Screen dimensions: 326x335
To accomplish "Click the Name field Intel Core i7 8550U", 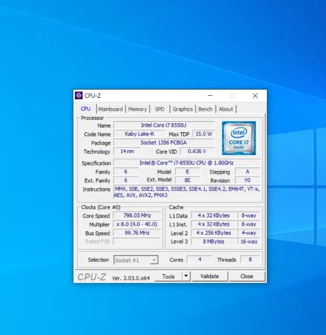I will (x=164, y=125).
